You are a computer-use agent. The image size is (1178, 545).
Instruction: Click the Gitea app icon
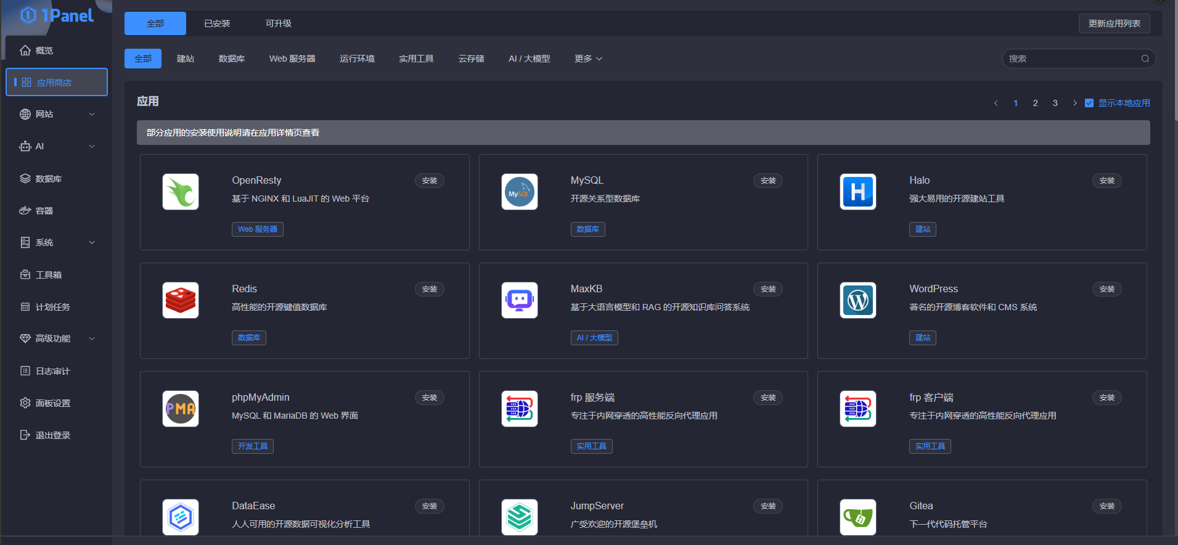point(858,517)
